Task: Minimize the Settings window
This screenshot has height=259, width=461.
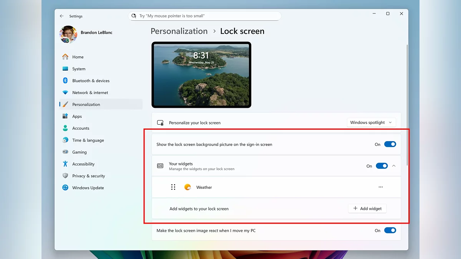Action: [374, 13]
